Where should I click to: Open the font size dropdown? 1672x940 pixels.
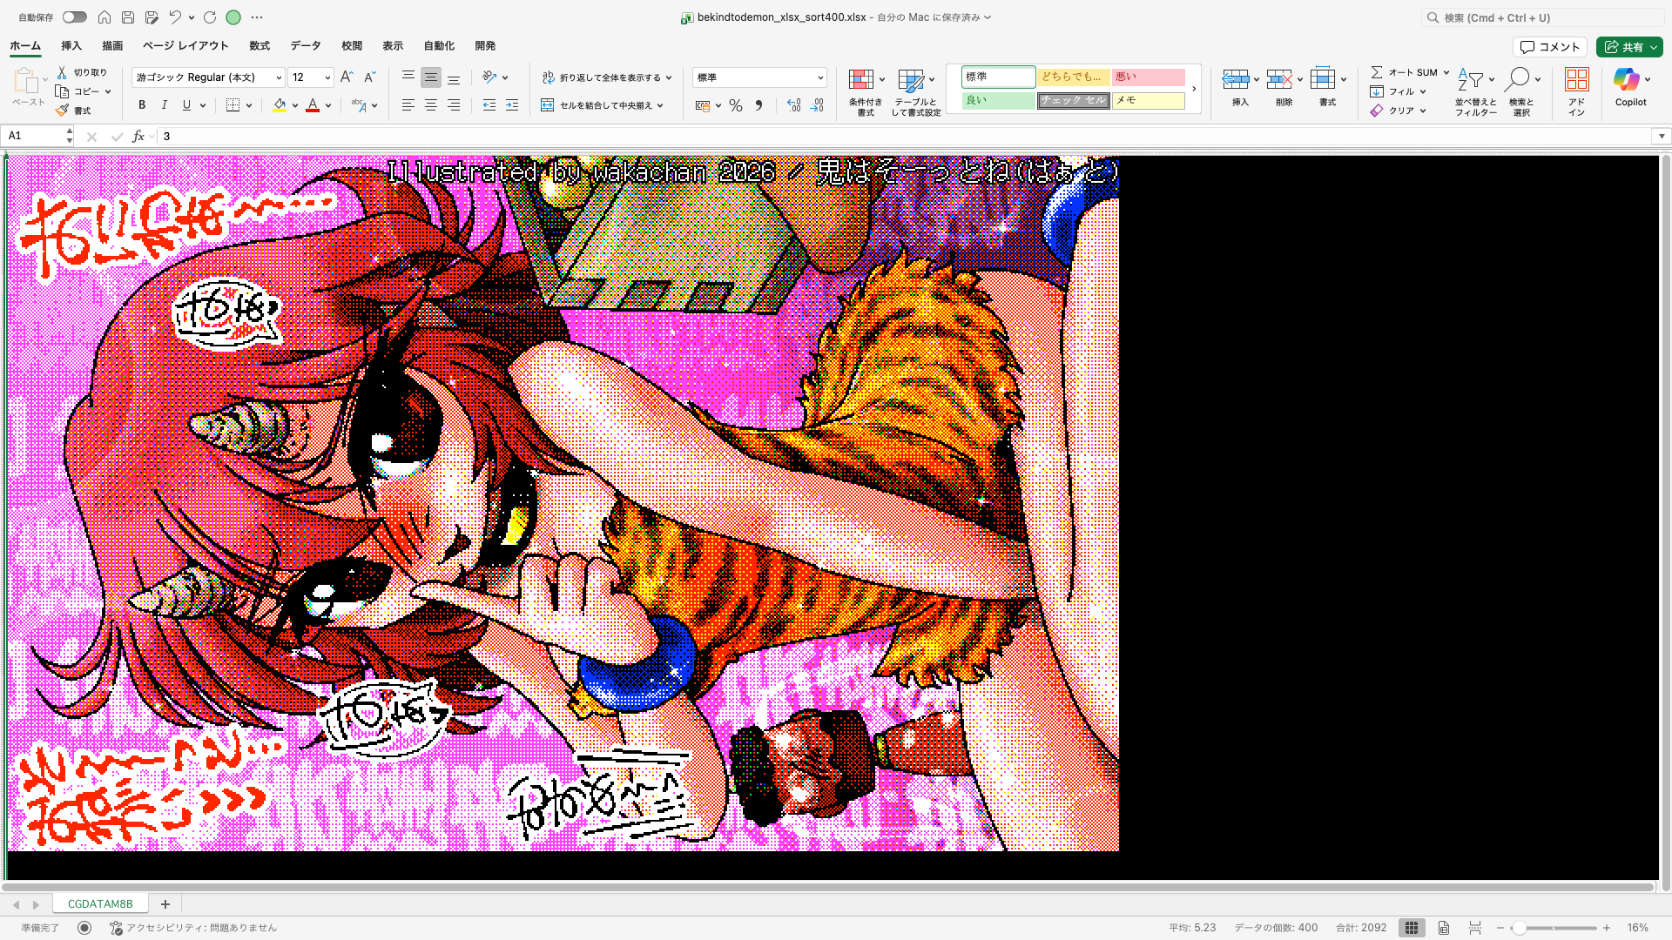tap(328, 77)
